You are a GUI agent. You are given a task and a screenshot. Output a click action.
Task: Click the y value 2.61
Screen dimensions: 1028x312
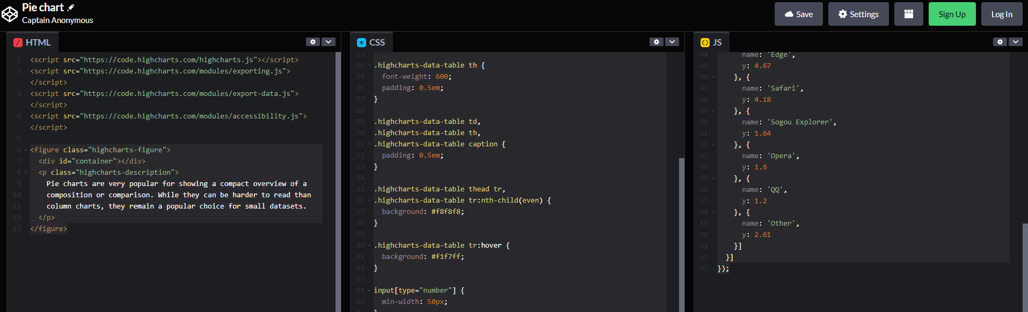[x=762, y=235]
